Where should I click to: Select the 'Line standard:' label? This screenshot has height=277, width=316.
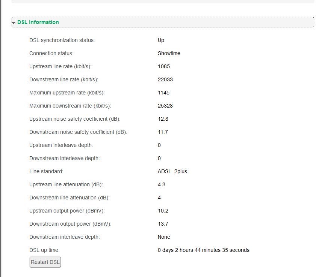tap(46, 171)
